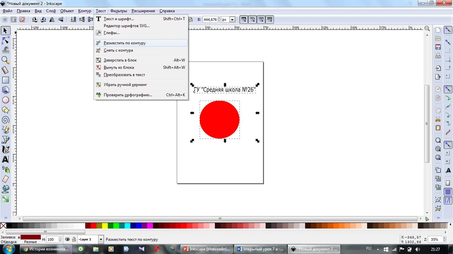
Task: Click Cut scissors icon in right toolbar
Action: coord(438,119)
